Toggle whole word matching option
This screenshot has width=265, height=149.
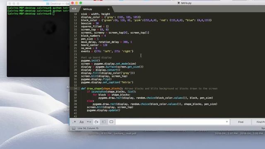click(x=89, y=122)
